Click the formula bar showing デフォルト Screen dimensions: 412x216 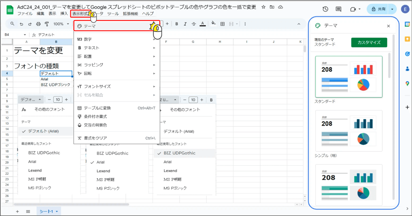pos(168,35)
